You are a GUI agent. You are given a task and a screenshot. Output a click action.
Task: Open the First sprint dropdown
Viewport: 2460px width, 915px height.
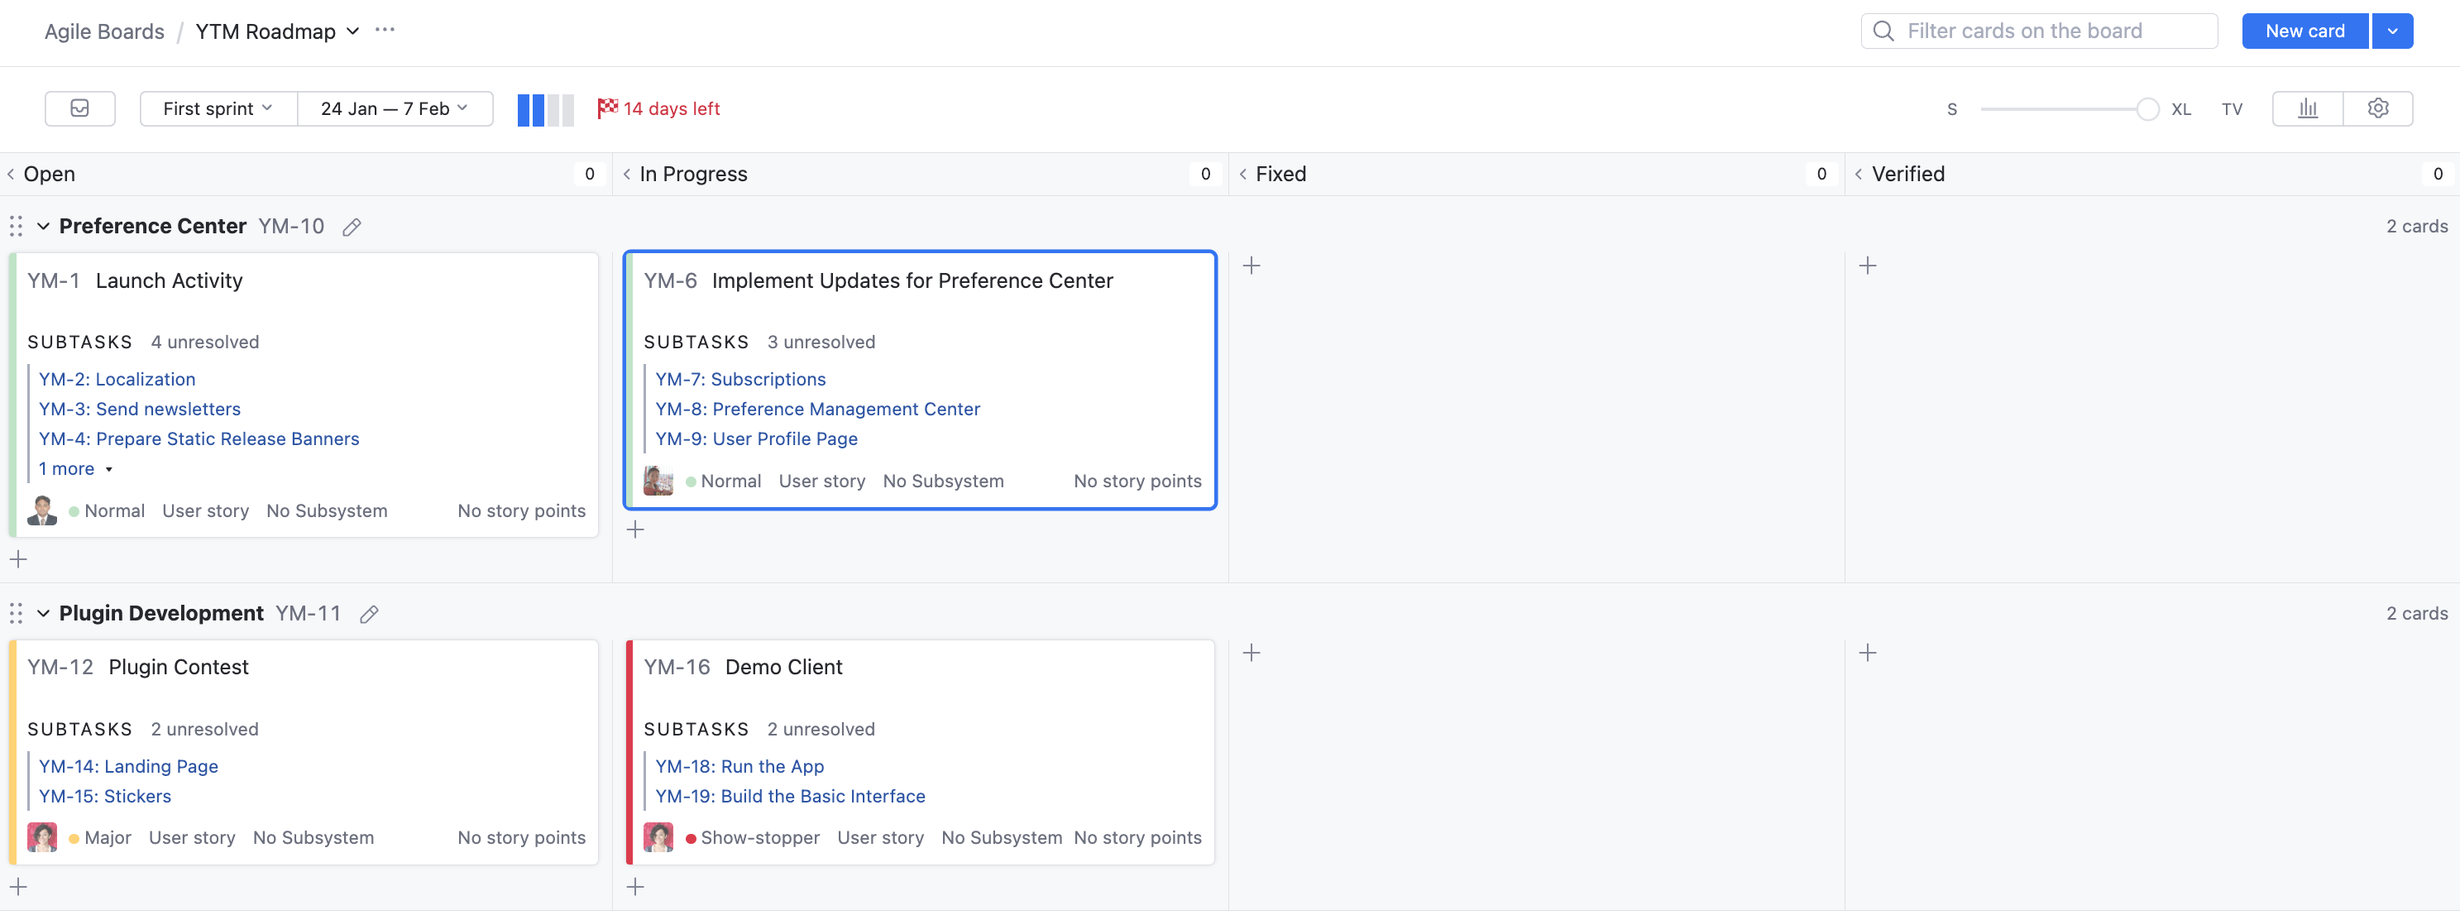pyautogui.click(x=218, y=108)
